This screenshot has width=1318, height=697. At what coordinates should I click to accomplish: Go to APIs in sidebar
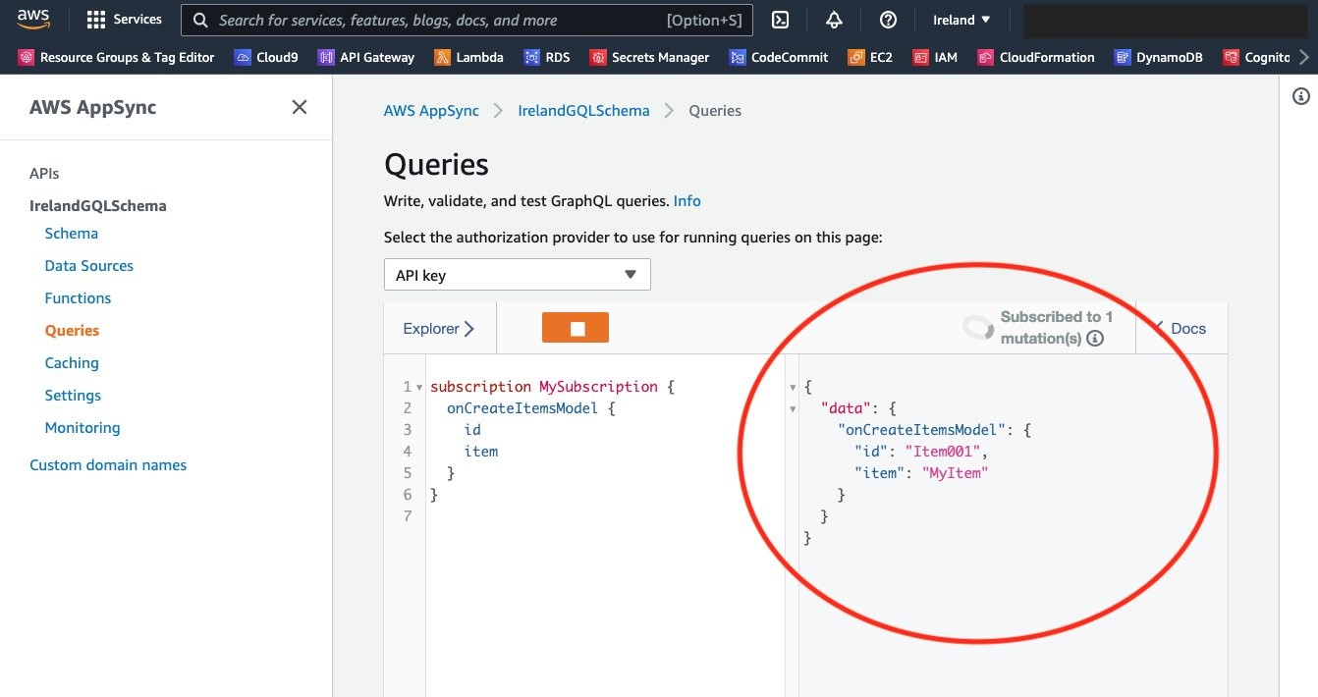point(44,173)
